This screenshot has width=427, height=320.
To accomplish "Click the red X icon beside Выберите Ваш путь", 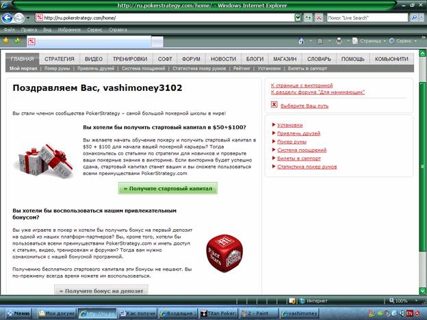I will tap(274, 105).
